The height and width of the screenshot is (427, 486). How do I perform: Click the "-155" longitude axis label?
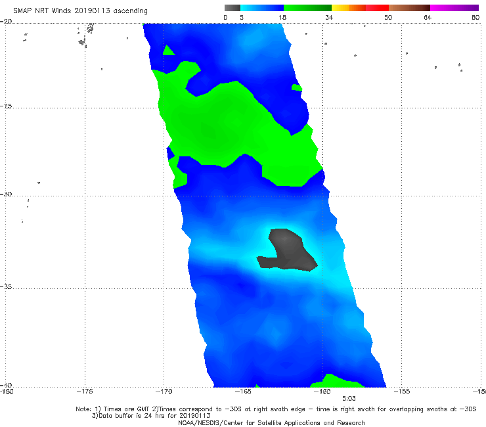coord(402,392)
